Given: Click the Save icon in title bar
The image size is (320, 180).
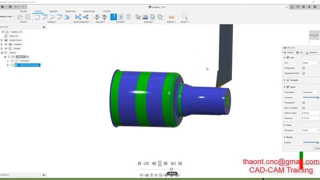Looking at the screenshot, I should click(10, 6).
